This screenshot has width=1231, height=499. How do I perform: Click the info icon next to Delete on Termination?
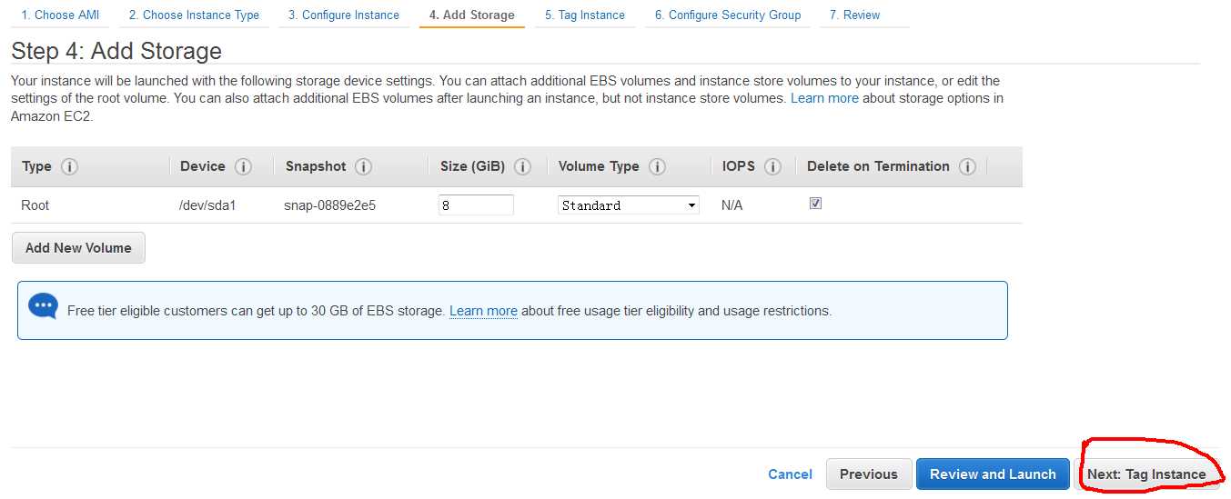click(x=967, y=166)
